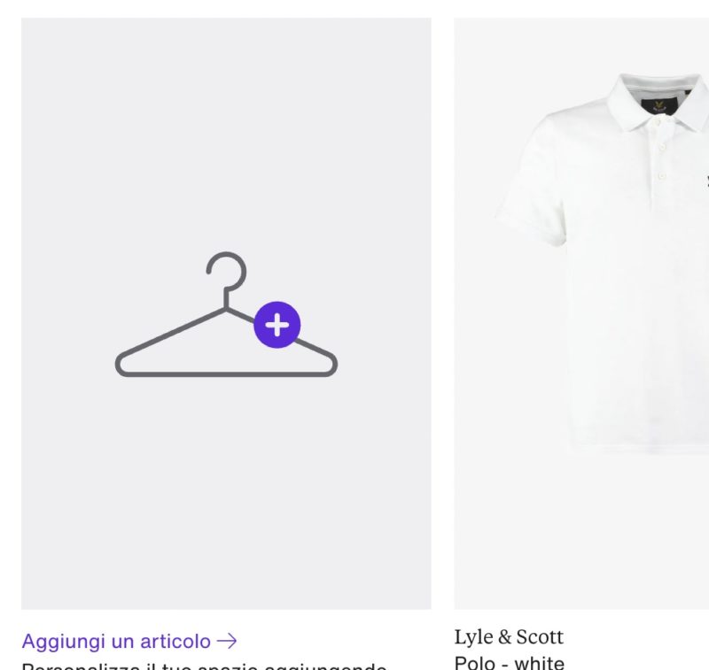Open the Aggiungi un articolo link
Image resolution: width=709 pixels, height=670 pixels.
pos(129,641)
